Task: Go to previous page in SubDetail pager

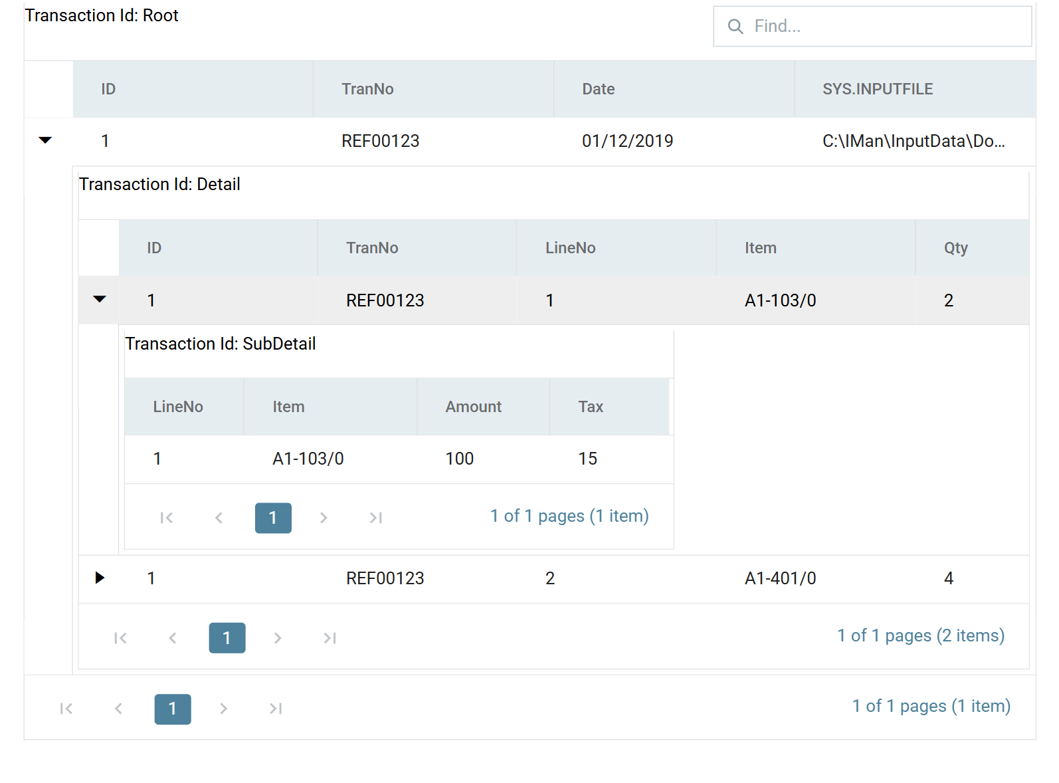Action: tap(219, 518)
